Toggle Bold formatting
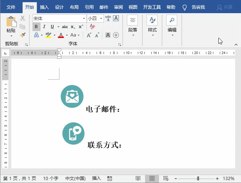 coord(36,27)
